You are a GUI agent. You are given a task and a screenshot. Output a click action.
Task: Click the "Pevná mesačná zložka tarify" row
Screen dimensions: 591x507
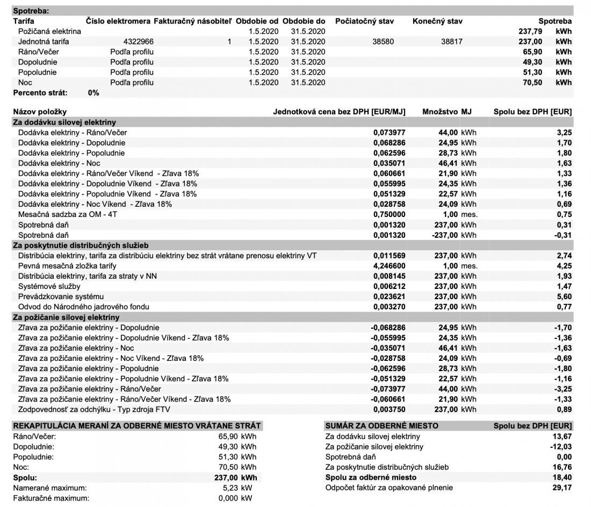tap(67, 266)
